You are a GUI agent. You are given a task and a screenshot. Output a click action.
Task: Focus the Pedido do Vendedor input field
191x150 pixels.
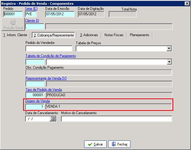[49, 48]
